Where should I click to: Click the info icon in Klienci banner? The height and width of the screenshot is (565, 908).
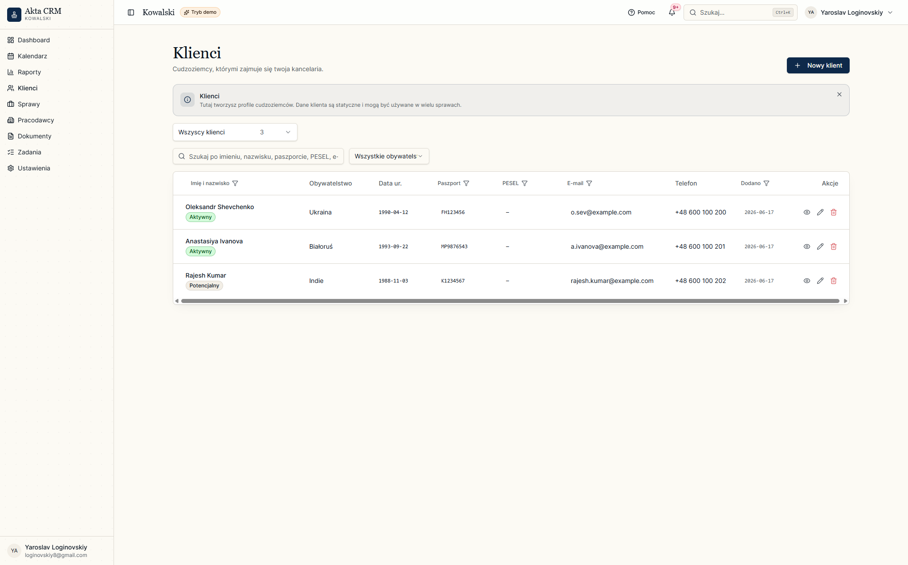click(x=187, y=100)
